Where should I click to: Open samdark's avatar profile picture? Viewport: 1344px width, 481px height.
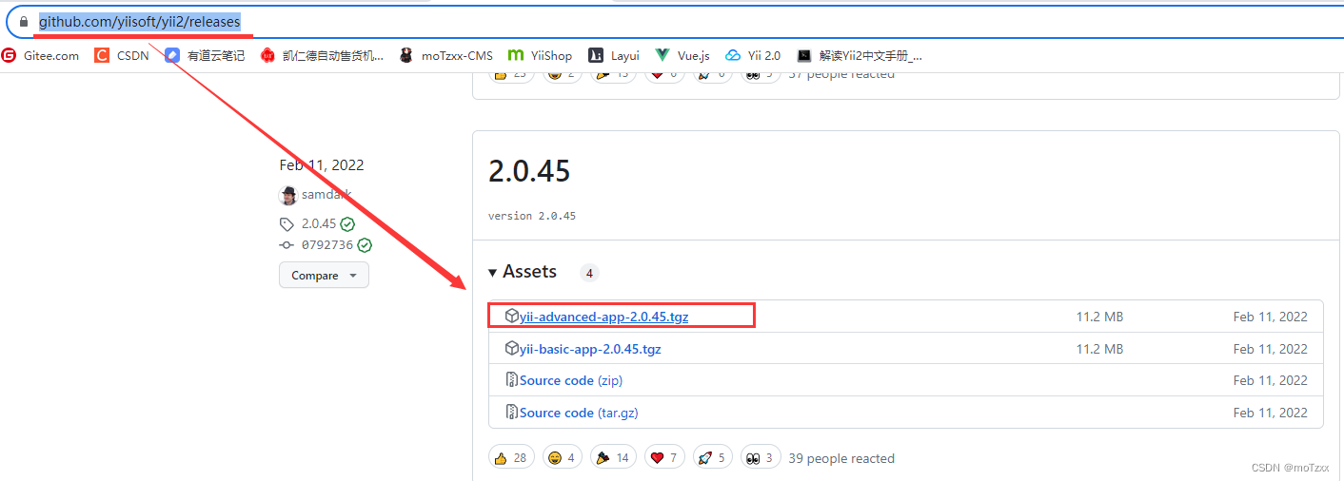click(287, 195)
